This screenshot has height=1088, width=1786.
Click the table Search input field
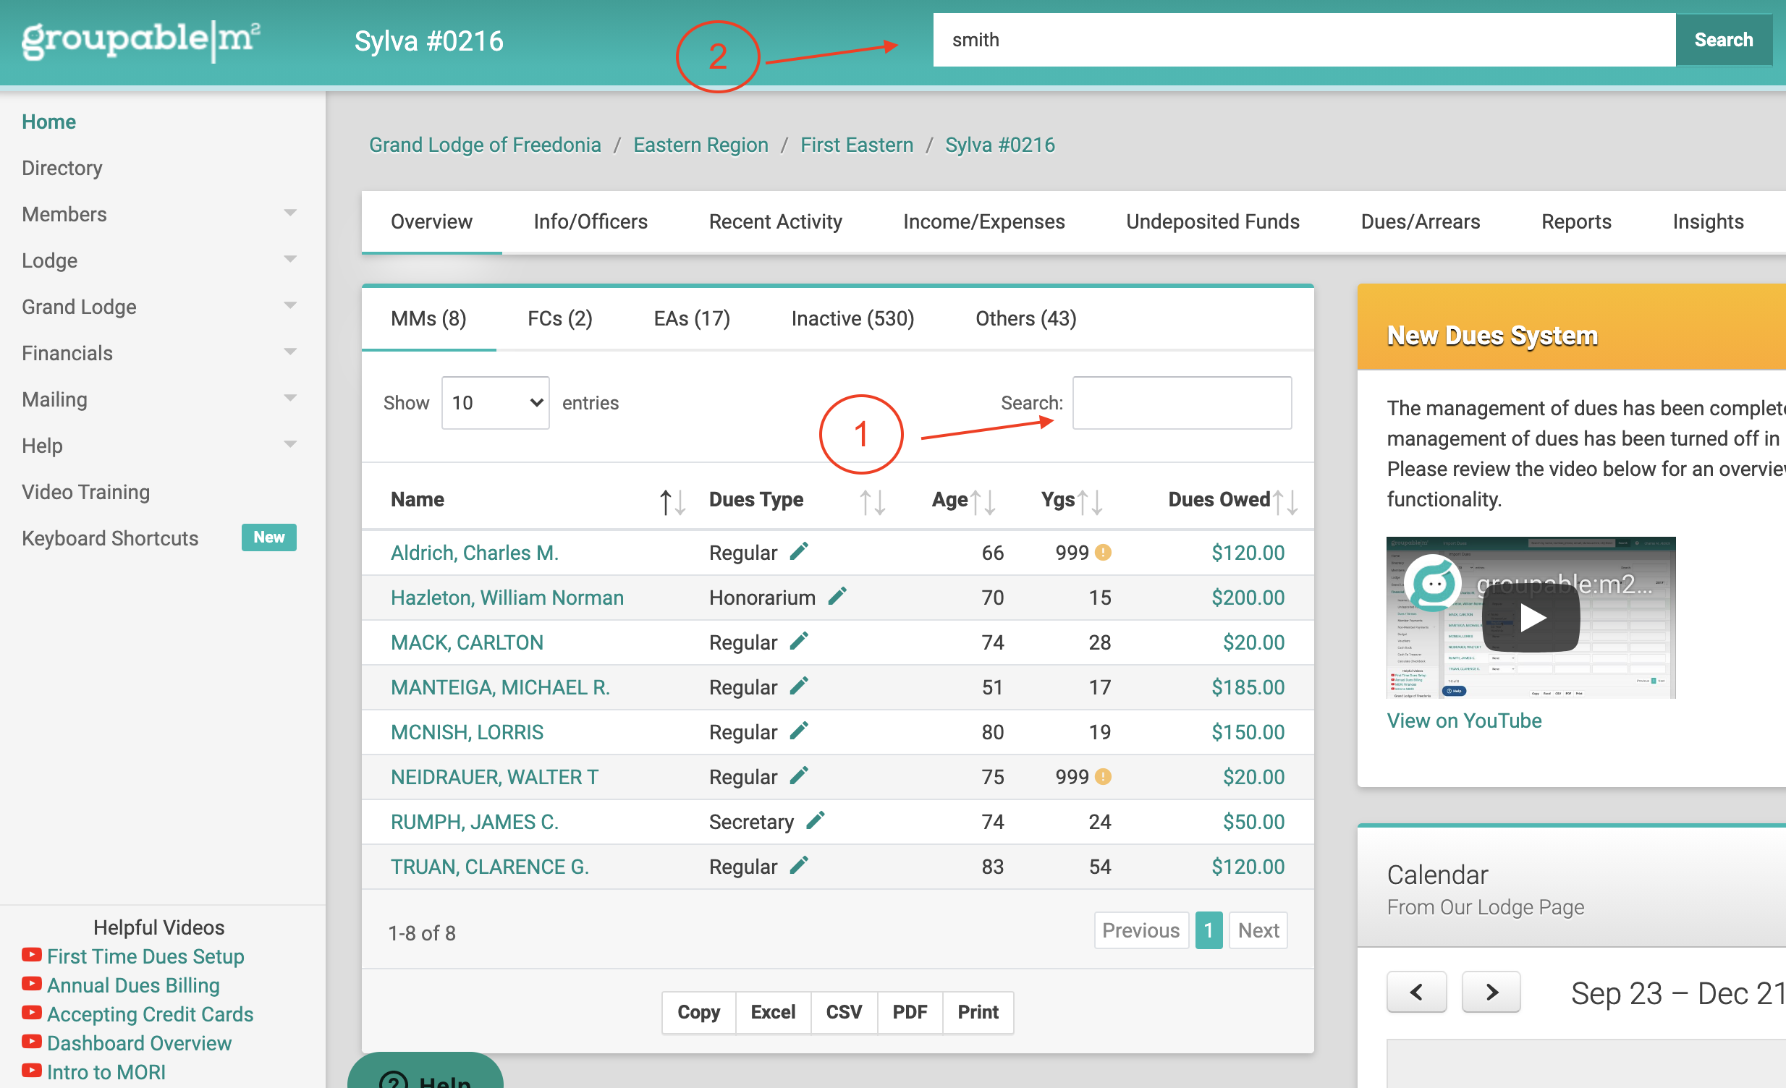point(1182,403)
